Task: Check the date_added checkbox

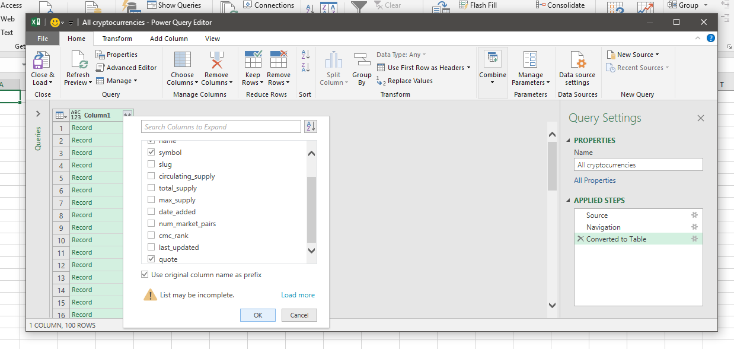Action: click(x=151, y=212)
